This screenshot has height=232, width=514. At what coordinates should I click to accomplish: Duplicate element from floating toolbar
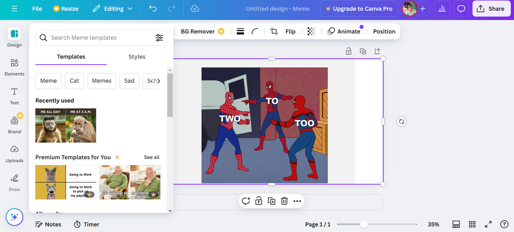click(x=271, y=201)
